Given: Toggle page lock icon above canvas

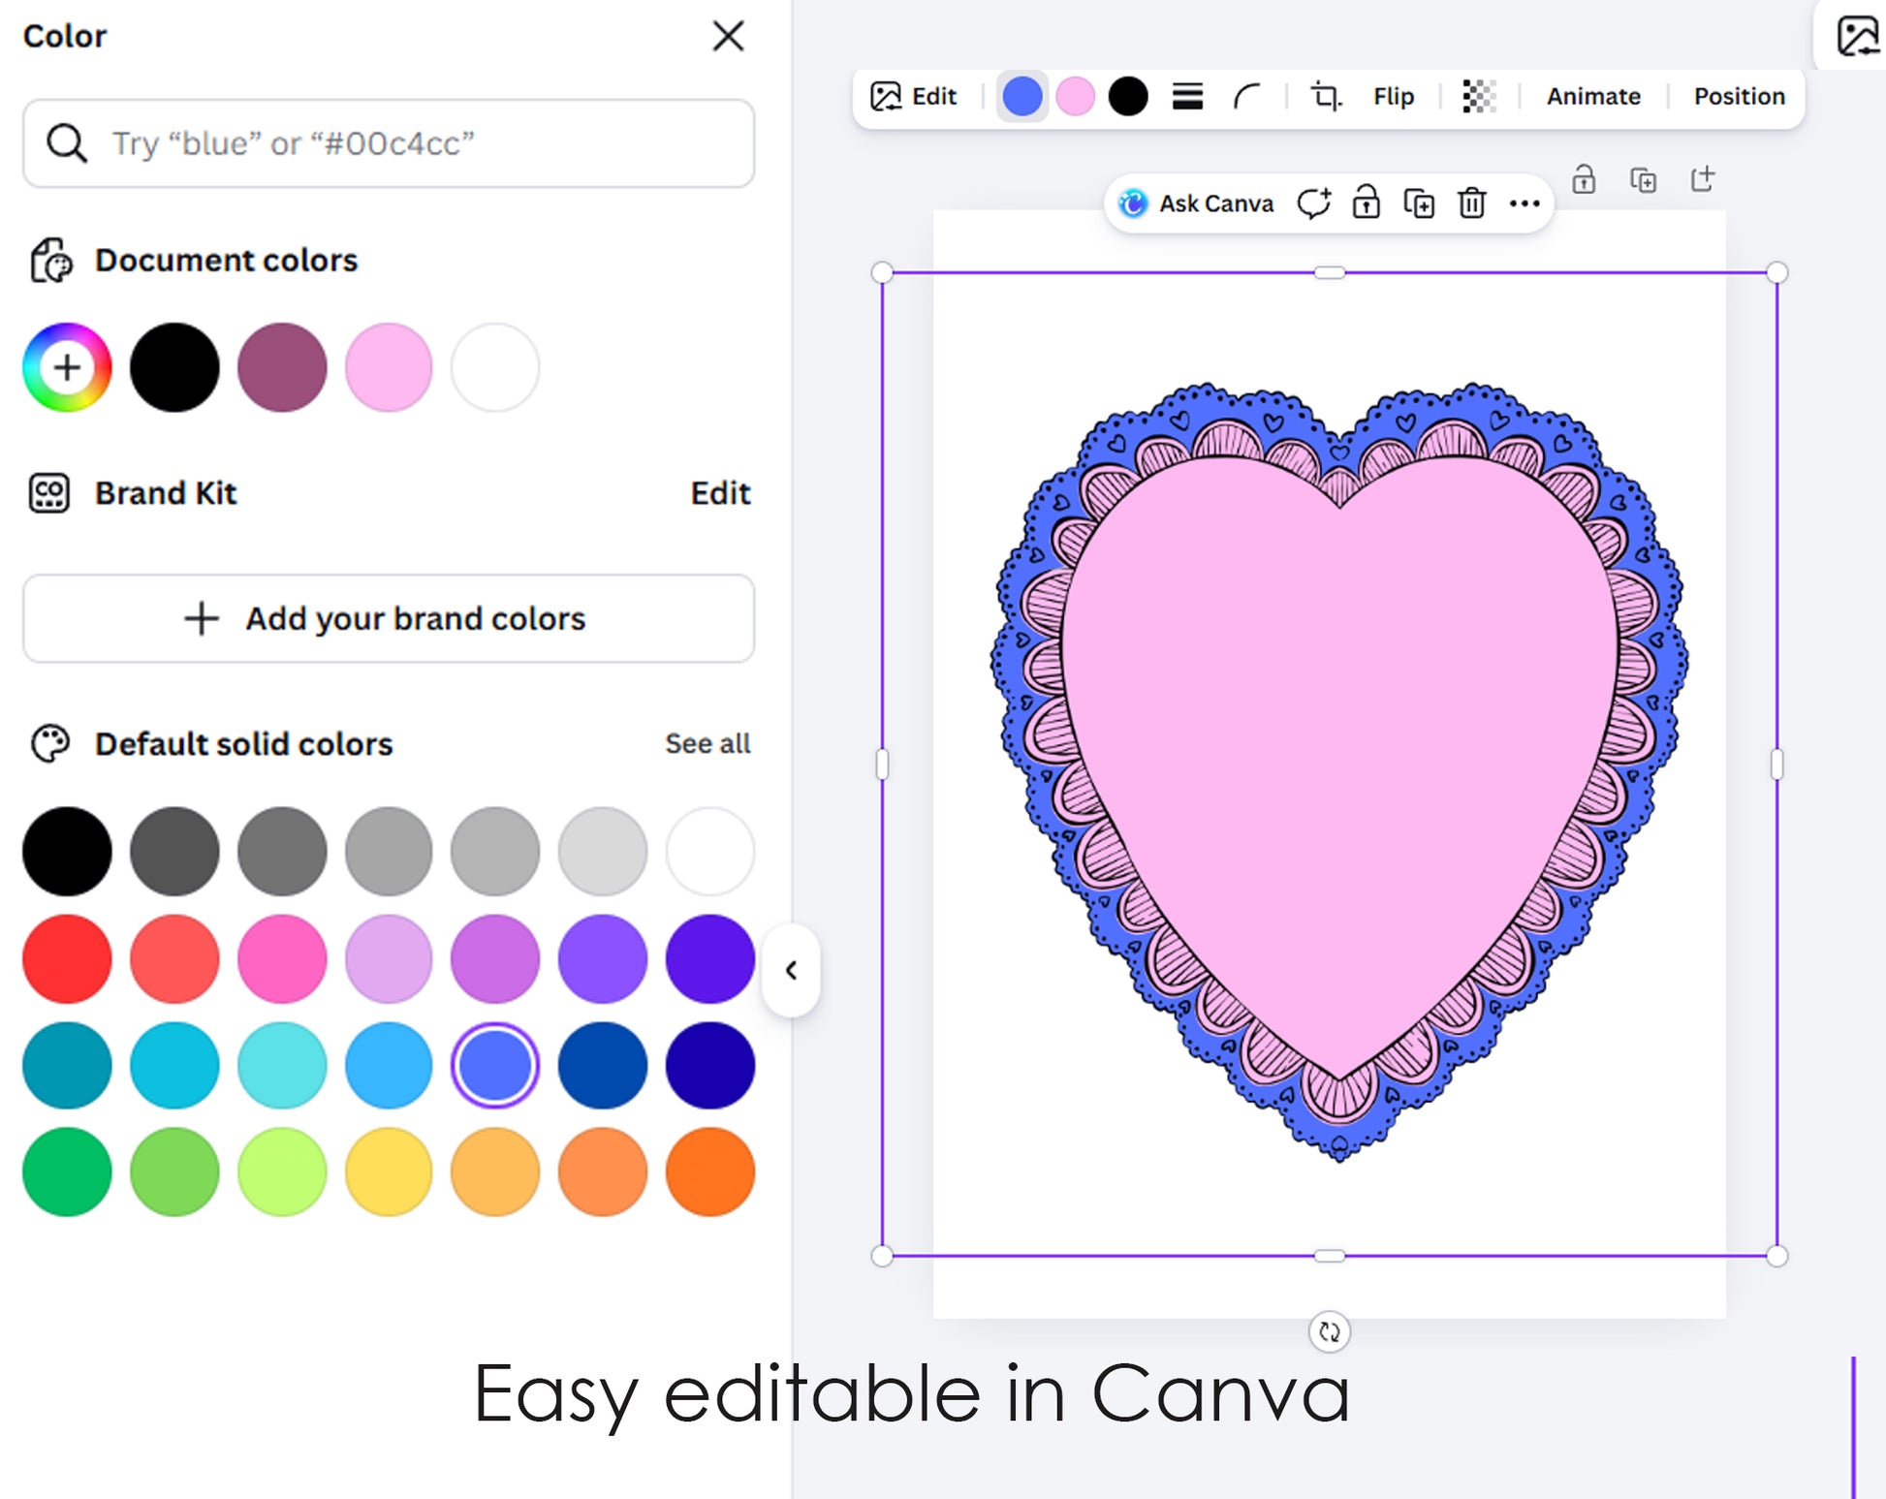Looking at the screenshot, I should (x=1584, y=180).
